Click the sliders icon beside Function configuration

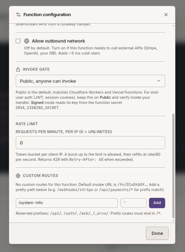pos(18,15)
